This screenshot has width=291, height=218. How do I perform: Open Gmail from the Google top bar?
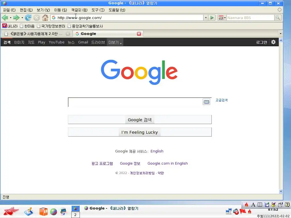tap(83, 42)
